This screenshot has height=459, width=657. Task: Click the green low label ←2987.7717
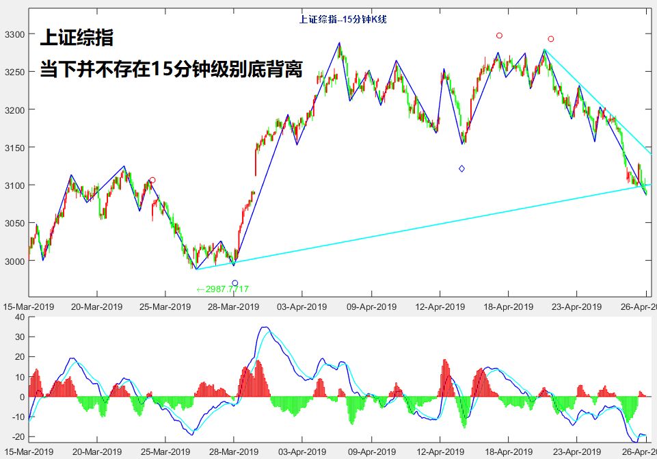[222, 289]
